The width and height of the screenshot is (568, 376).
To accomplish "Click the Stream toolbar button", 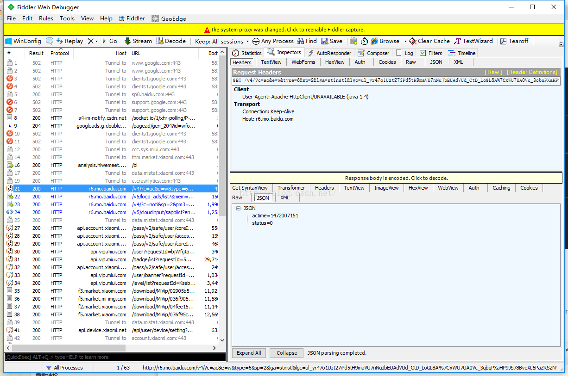I will point(138,41).
